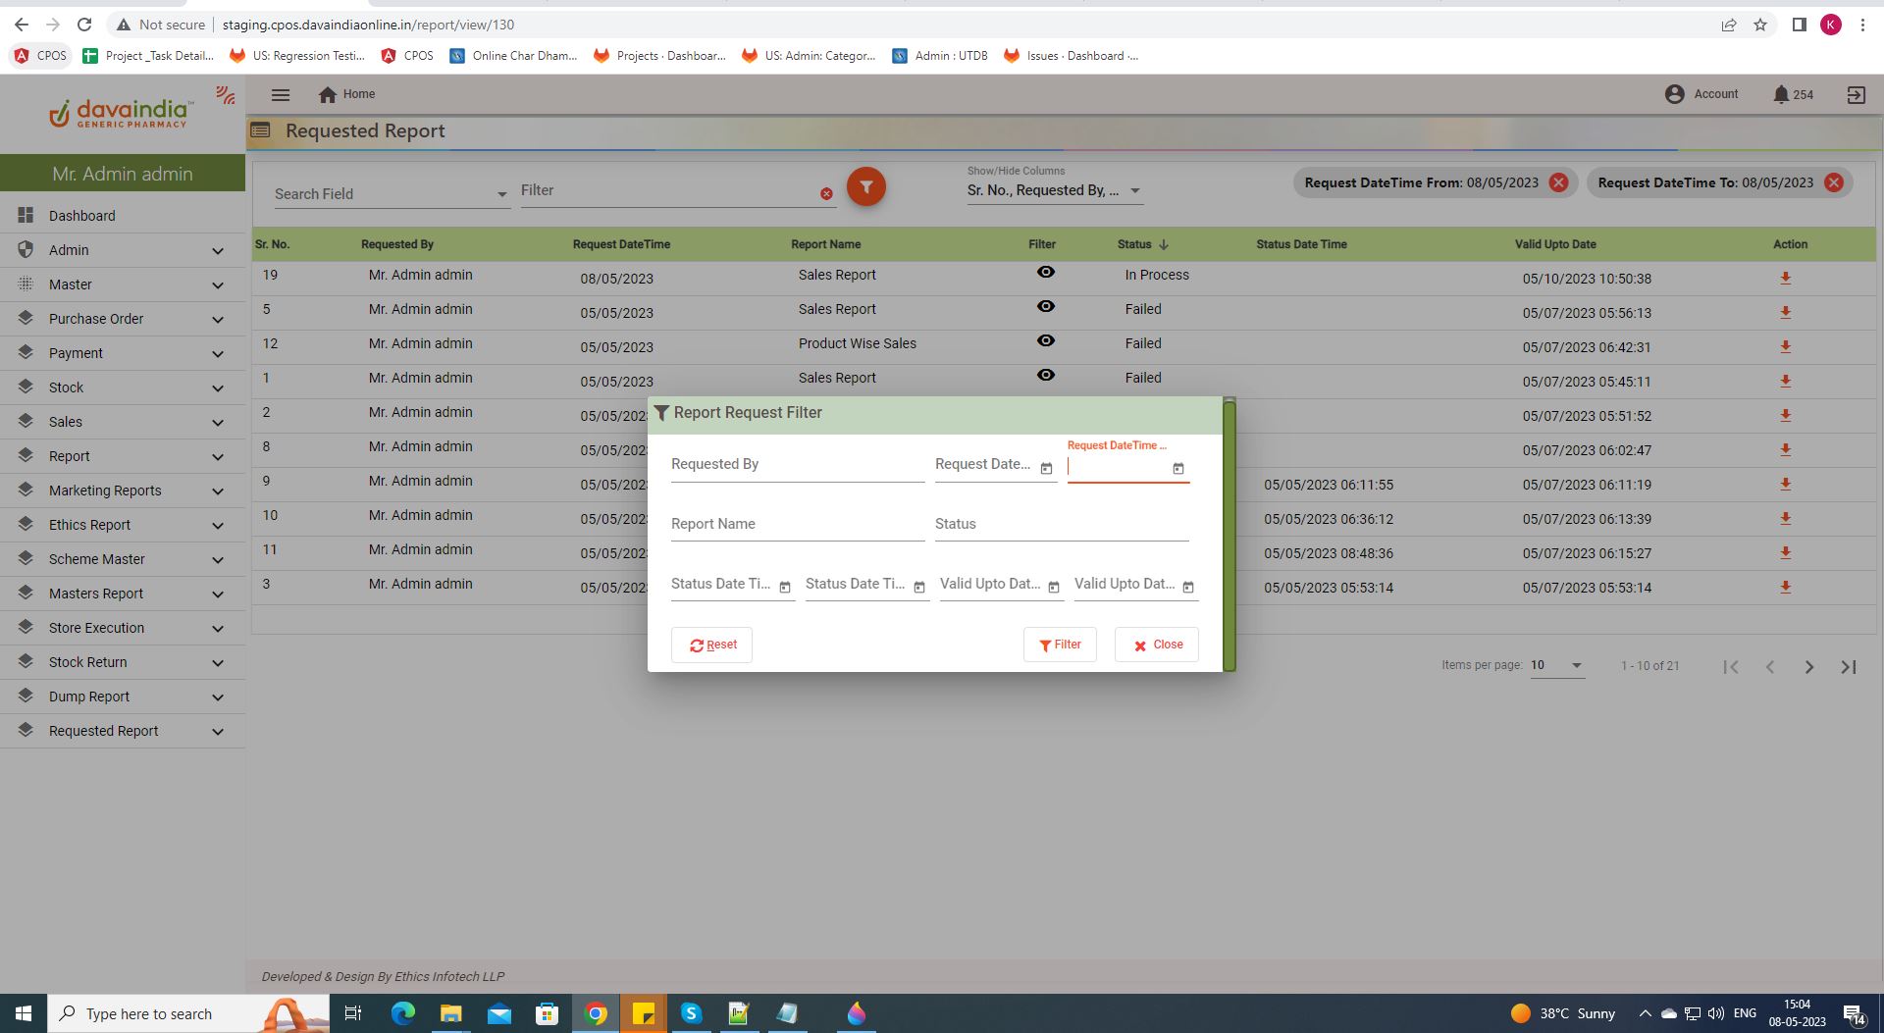Open Dashboard in the sidebar
This screenshot has height=1033, width=1884.
[82, 216]
